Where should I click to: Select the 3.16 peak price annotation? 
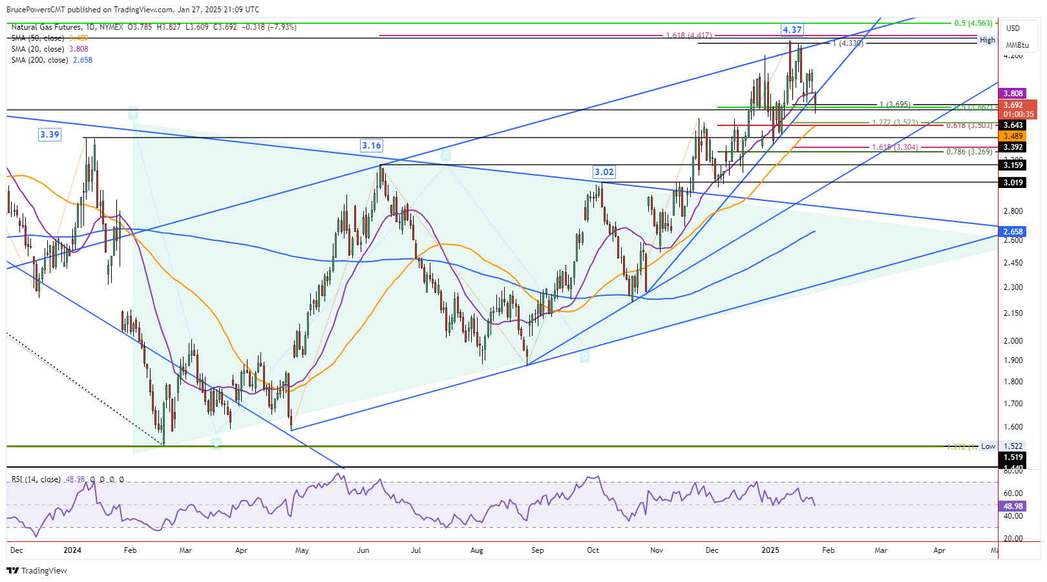372,145
